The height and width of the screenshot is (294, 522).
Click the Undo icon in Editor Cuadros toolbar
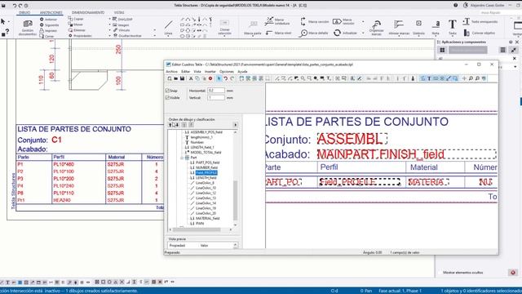coord(226,78)
